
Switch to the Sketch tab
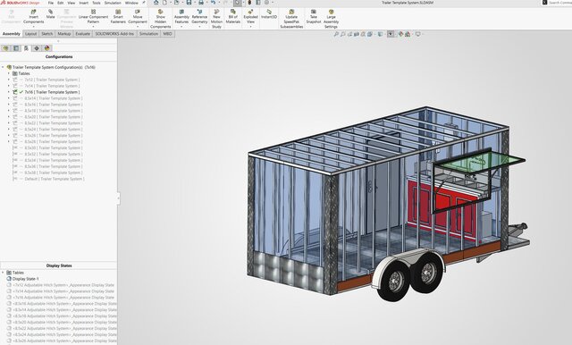tap(47, 34)
